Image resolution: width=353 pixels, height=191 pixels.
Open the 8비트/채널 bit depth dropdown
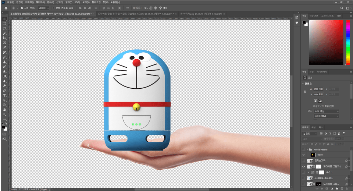326,116
